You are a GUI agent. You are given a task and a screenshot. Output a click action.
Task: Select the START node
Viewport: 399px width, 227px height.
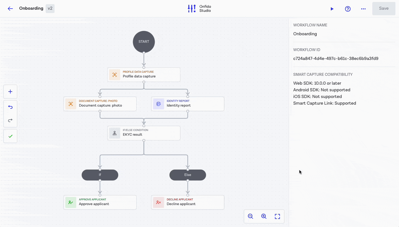click(144, 42)
